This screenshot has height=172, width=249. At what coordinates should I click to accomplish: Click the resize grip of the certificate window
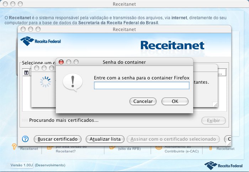229,144
